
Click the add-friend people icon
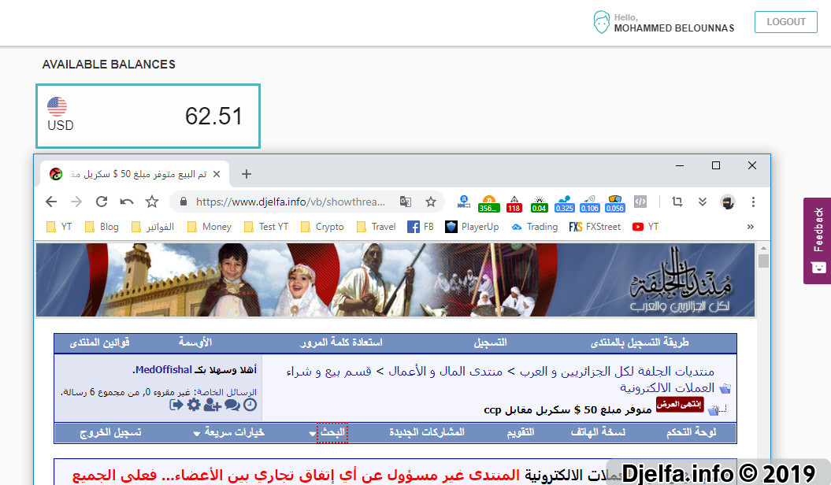tap(213, 405)
